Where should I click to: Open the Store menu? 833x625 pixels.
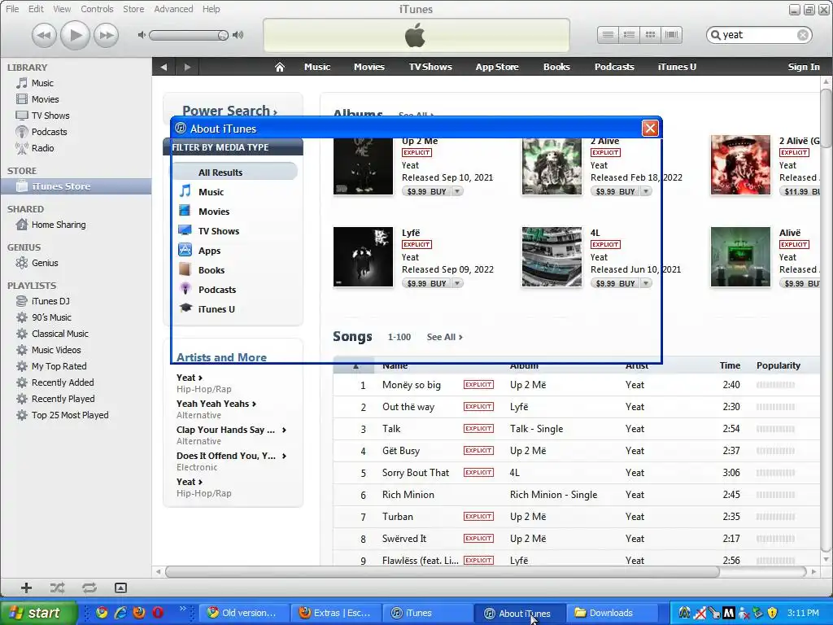click(x=133, y=9)
